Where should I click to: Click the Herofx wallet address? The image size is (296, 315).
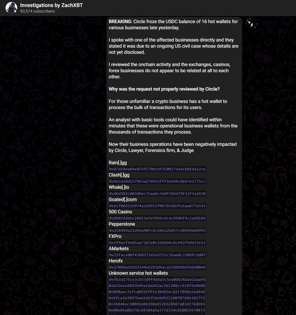pyautogui.click(x=157, y=267)
